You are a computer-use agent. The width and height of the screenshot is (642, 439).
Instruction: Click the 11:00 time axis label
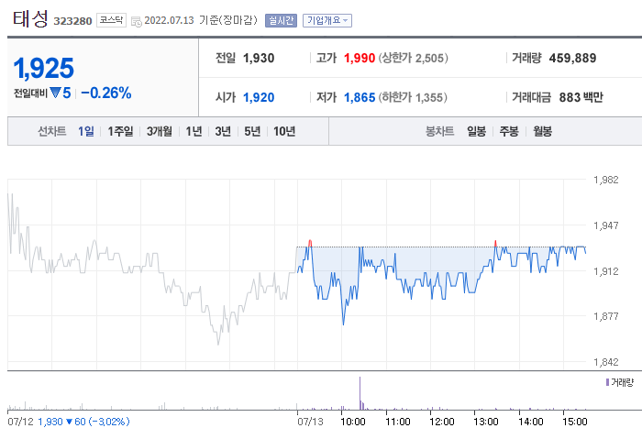[397, 422]
